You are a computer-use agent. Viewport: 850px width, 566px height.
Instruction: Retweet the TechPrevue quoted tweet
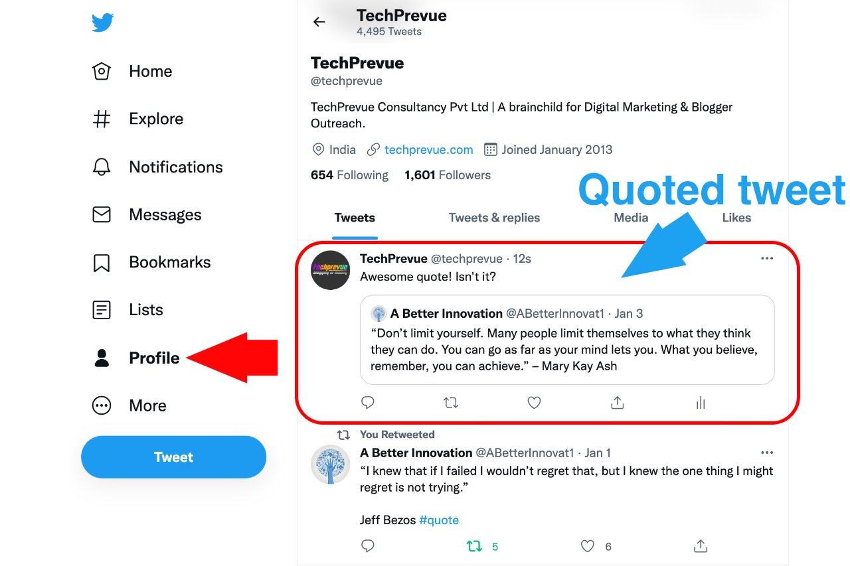pyautogui.click(x=451, y=402)
